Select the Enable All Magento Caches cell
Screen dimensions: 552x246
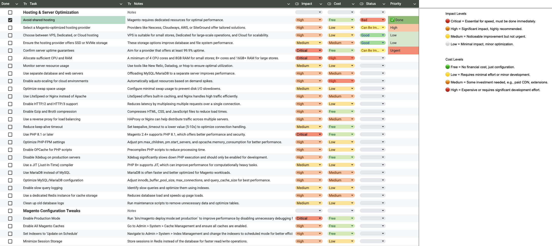coord(73,226)
